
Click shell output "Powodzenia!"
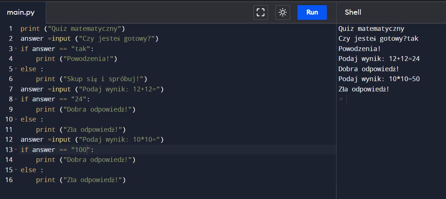click(359, 49)
